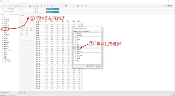The image size is (175, 96).
Task: Select the シート 1 sheet tab
Action: (14, 93)
